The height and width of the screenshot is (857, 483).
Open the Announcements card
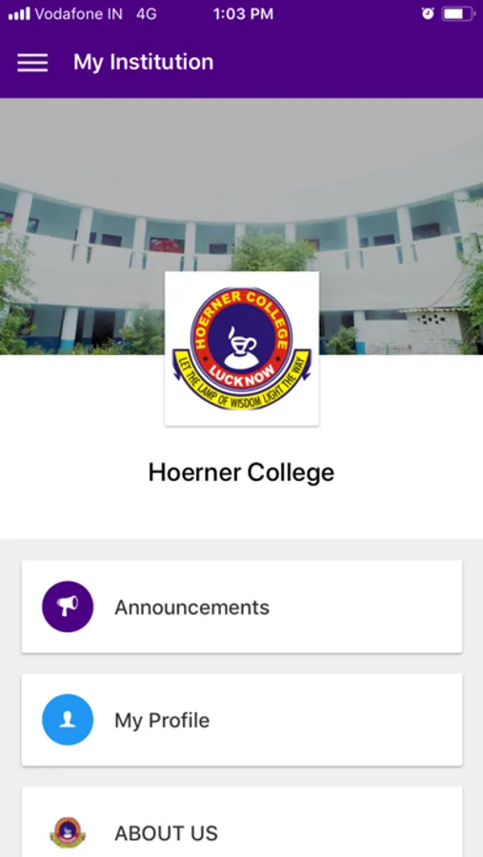tap(242, 607)
